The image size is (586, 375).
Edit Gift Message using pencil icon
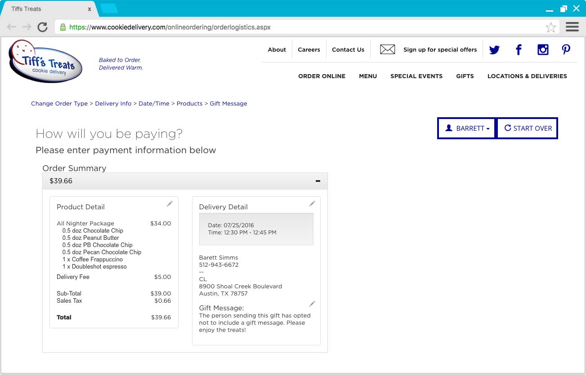[x=312, y=304]
